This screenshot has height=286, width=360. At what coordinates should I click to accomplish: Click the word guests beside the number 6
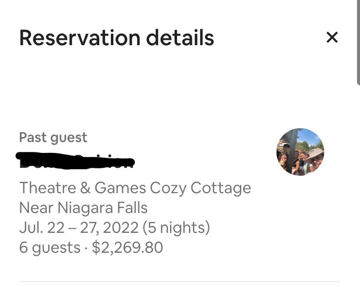pyautogui.click(x=55, y=247)
